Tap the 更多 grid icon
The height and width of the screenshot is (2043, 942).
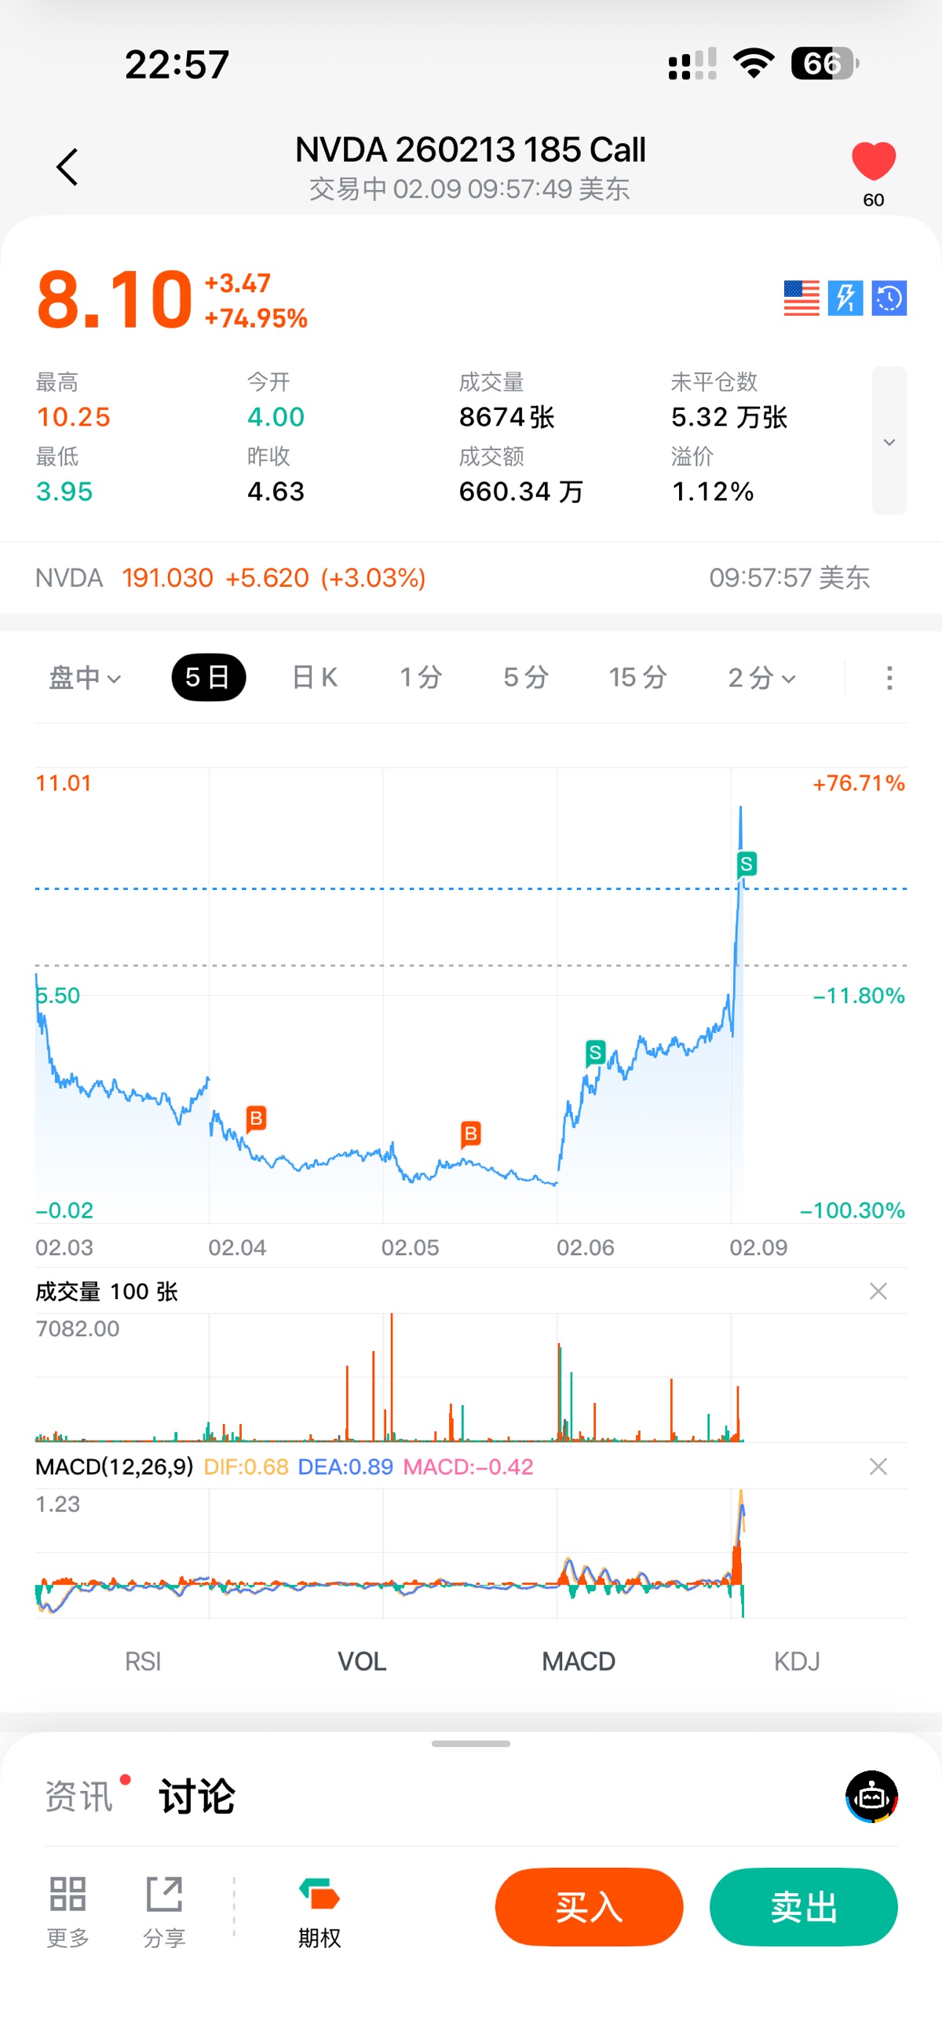[x=68, y=1908]
